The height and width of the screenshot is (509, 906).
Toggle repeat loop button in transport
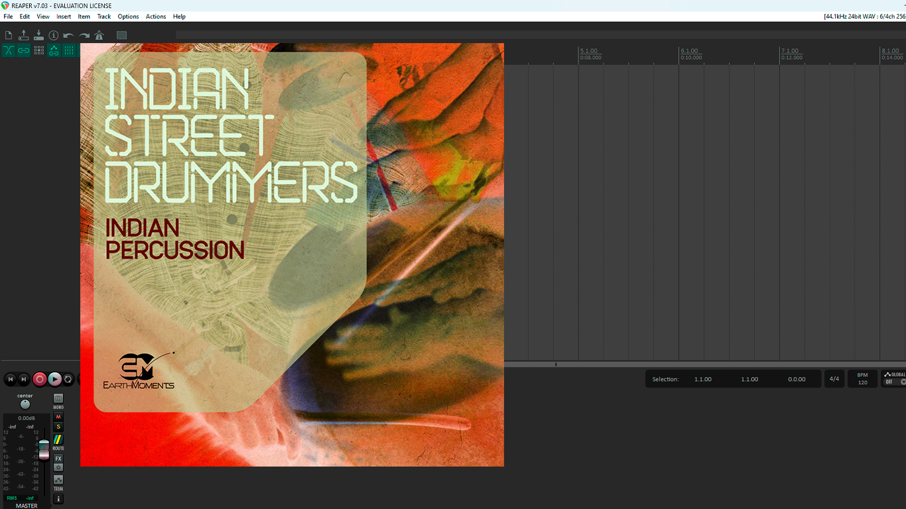coord(68,379)
